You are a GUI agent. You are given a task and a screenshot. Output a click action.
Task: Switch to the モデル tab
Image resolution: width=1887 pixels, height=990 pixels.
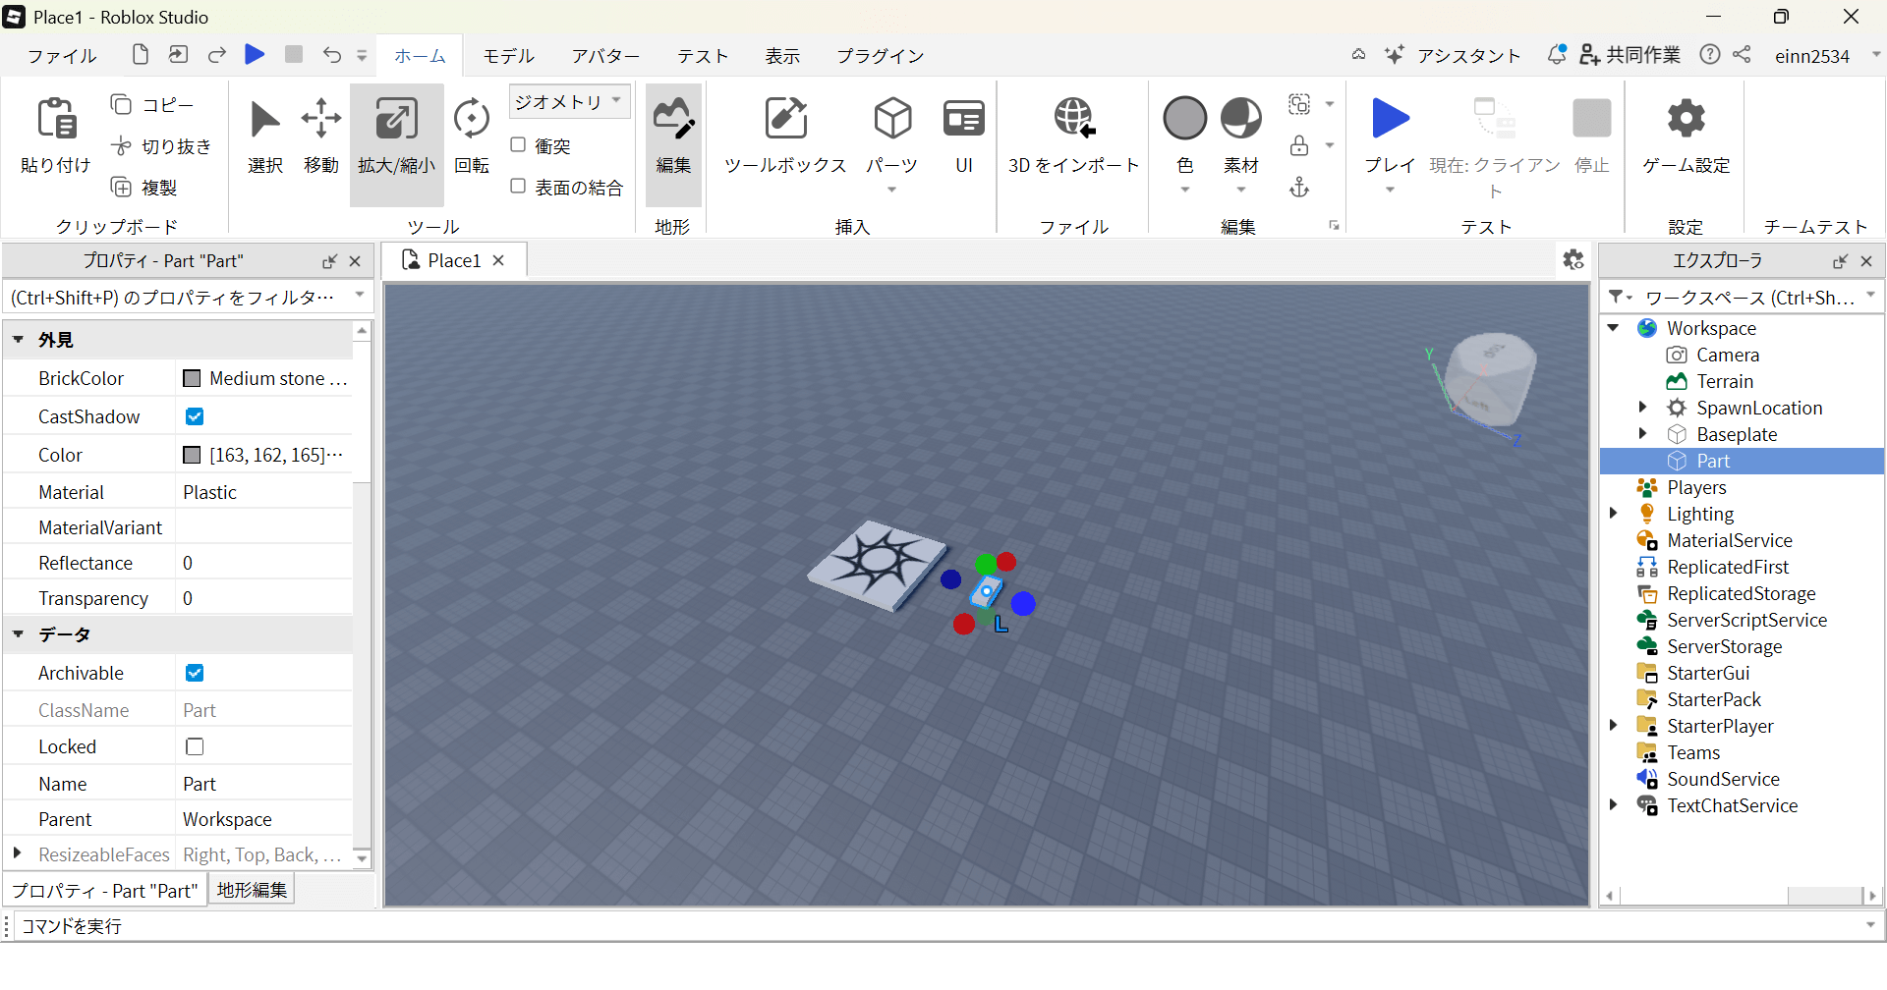point(508,56)
